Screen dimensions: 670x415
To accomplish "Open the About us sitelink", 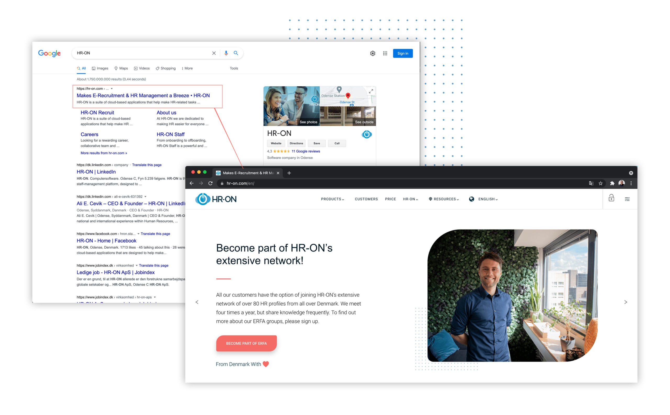I will tap(166, 113).
